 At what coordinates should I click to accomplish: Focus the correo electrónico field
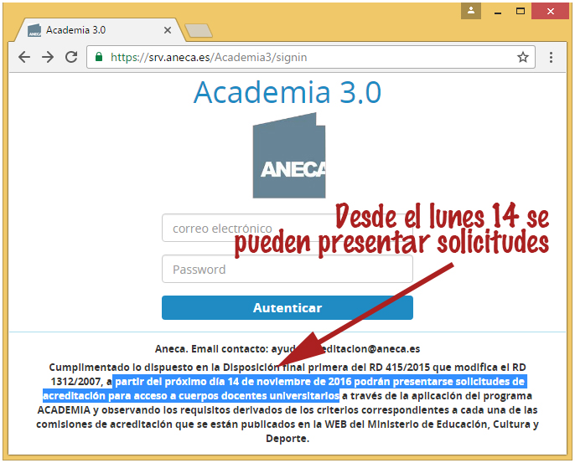coord(287,228)
